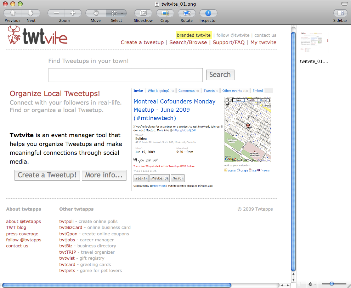The width and height of the screenshot is (351, 288).
Task: Open the Inspector panel
Action: pos(208,13)
